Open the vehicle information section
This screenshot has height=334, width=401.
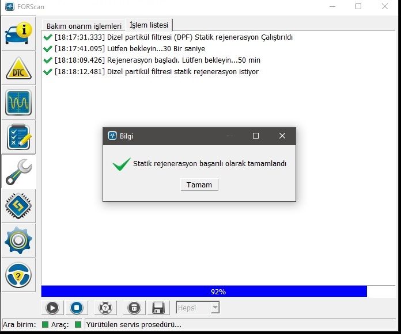coord(18,33)
